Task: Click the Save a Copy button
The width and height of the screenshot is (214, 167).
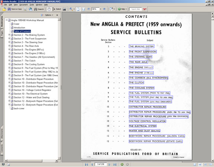Action: pyautogui.click(x=15, y=9)
